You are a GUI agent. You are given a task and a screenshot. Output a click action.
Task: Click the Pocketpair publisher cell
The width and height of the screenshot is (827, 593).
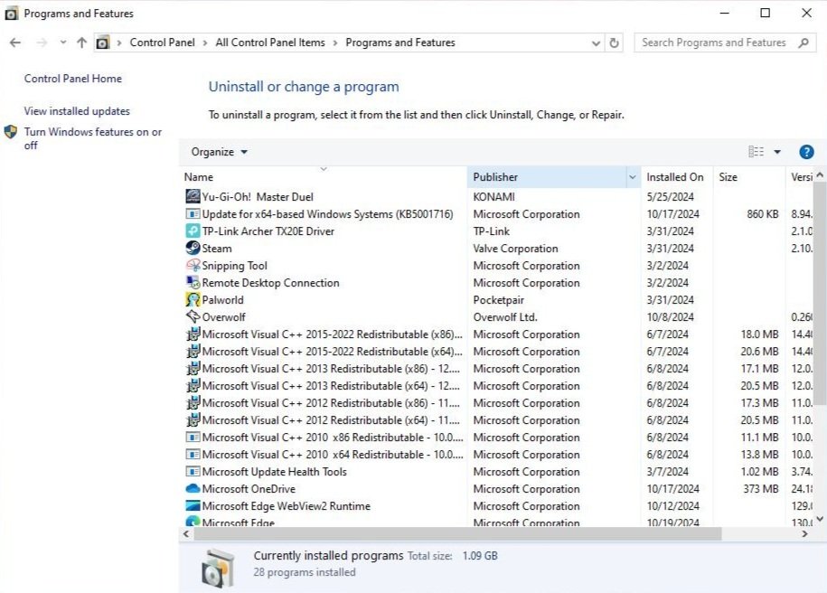(x=498, y=300)
